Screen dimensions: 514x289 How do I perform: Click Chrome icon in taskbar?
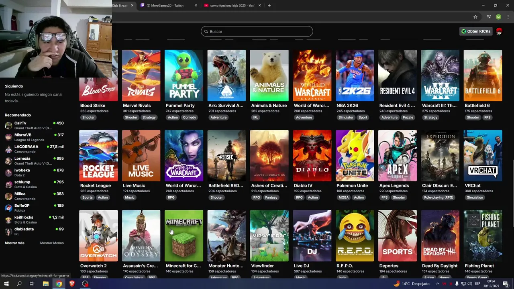pos(59,284)
